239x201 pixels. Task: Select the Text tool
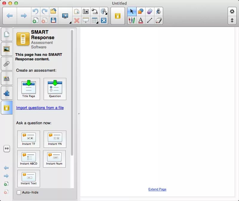[x=141, y=20]
